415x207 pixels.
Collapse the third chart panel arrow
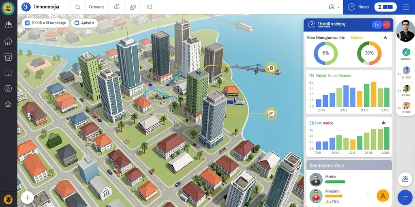(384, 123)
